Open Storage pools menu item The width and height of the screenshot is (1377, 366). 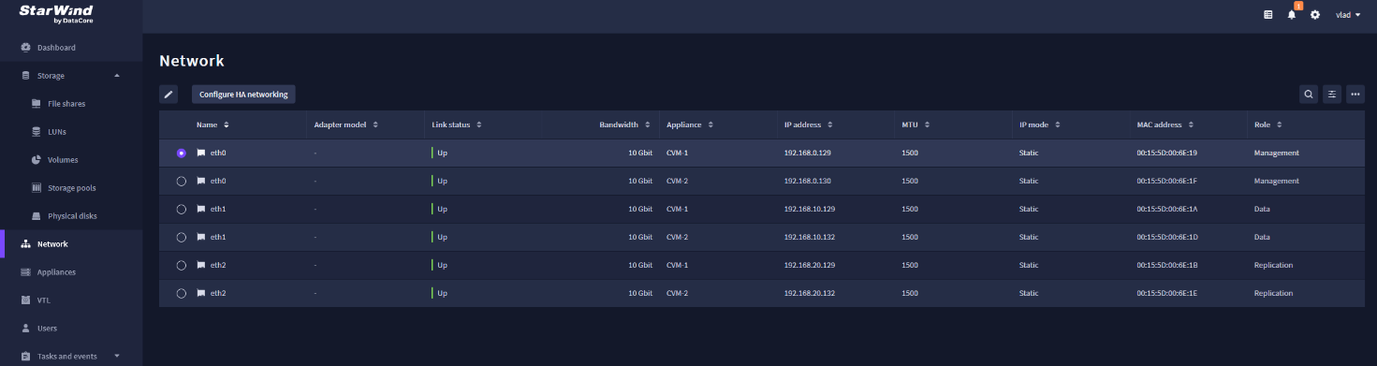(x=72, y=188)
